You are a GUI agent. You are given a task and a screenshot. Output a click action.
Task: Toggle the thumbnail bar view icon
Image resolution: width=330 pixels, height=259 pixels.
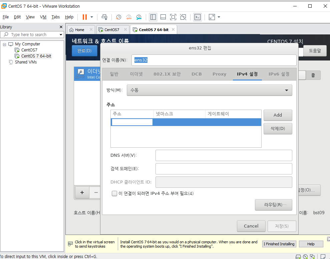pyautogui.click(x=163, y=17)
